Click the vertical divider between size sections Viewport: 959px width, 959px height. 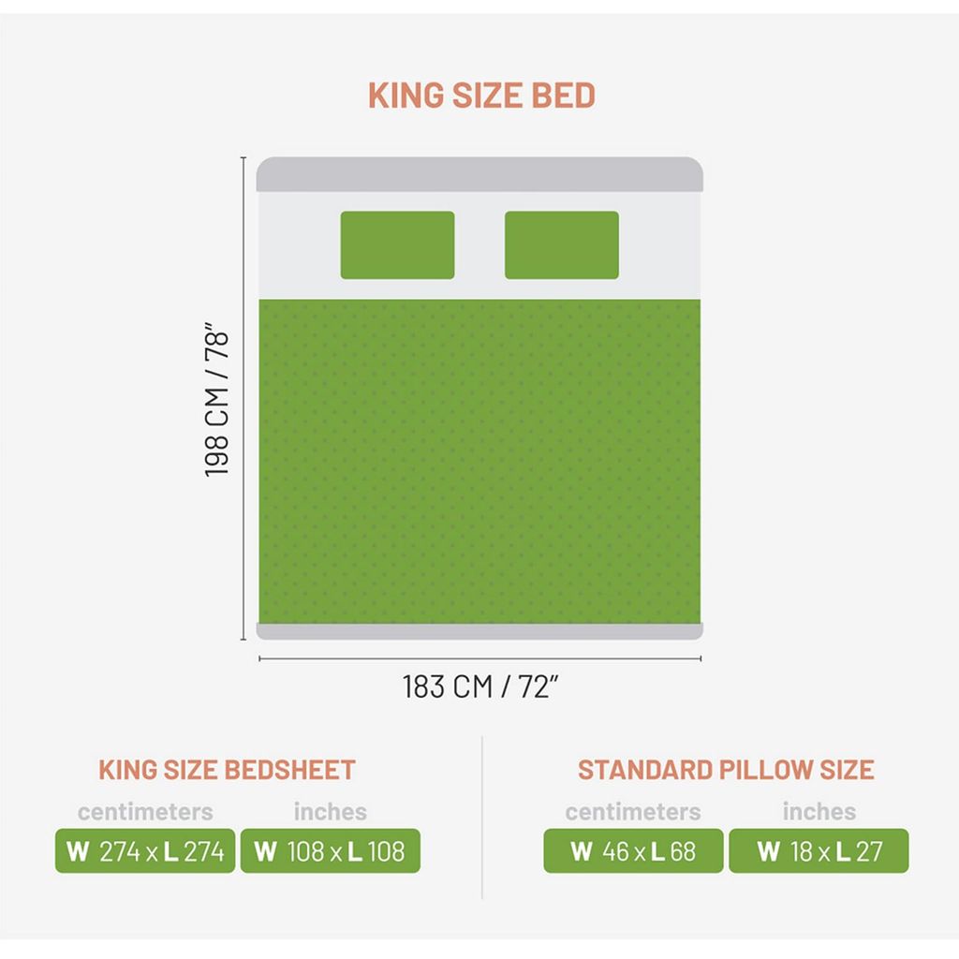coord(482,818)
